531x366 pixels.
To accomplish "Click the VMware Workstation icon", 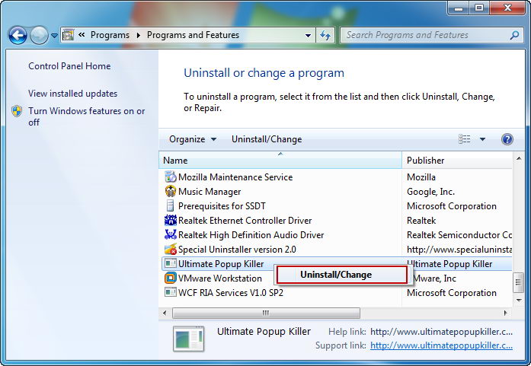I will 171,278.
